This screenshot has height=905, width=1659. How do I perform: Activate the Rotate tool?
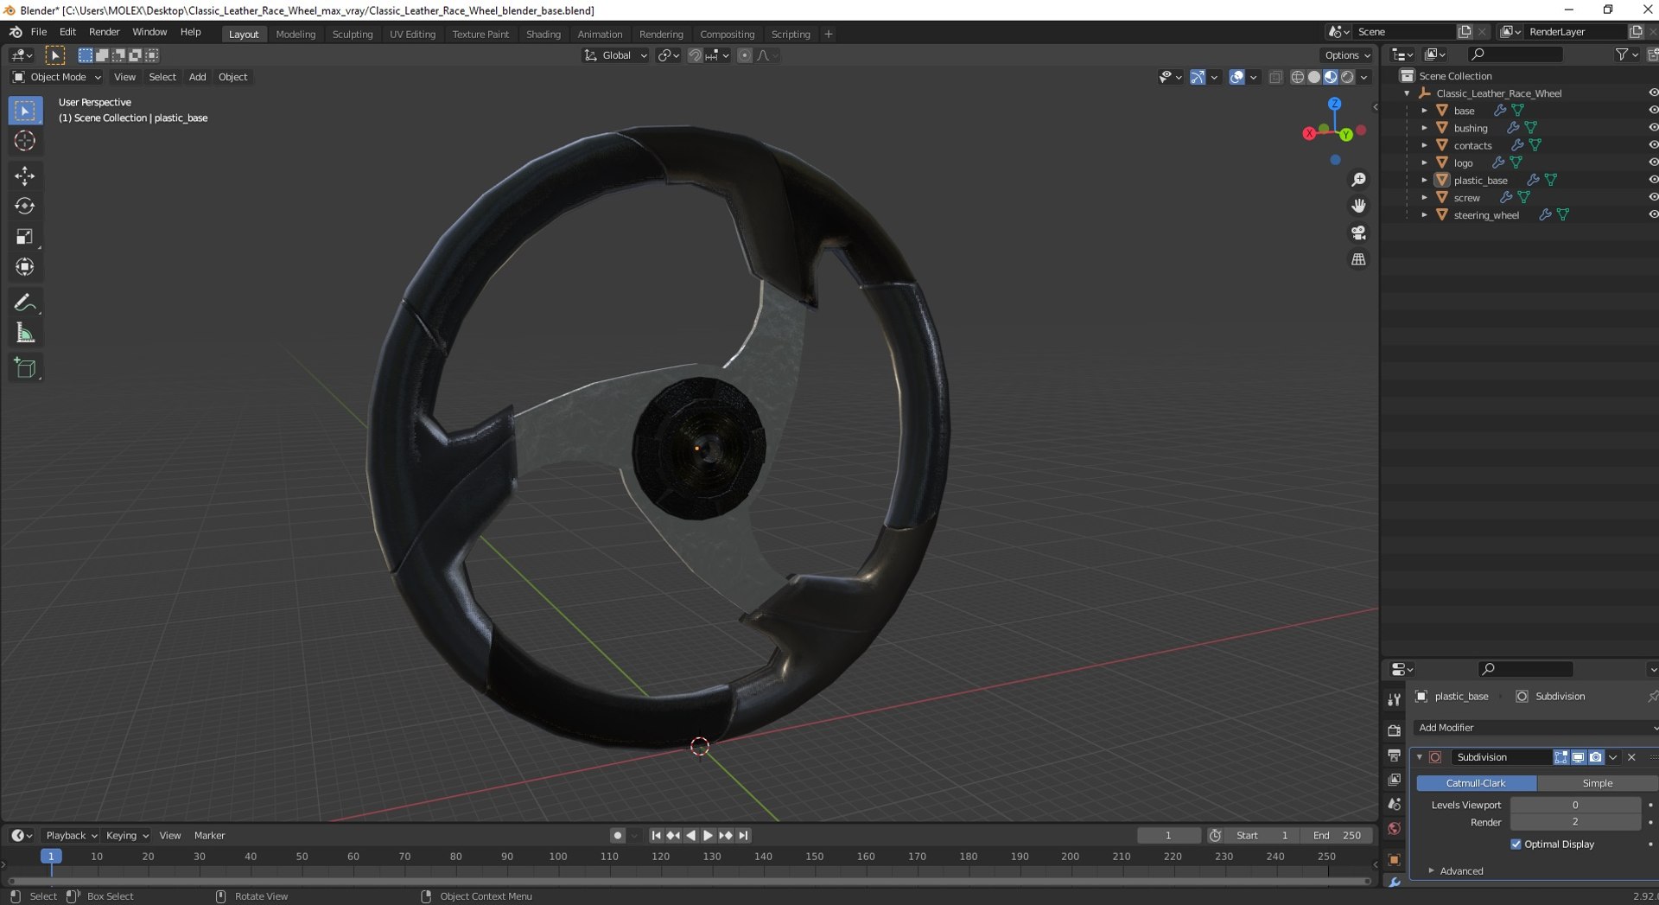click(x=25, y=206)
